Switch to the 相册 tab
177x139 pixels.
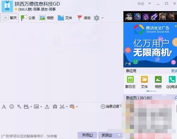[46, 18]
